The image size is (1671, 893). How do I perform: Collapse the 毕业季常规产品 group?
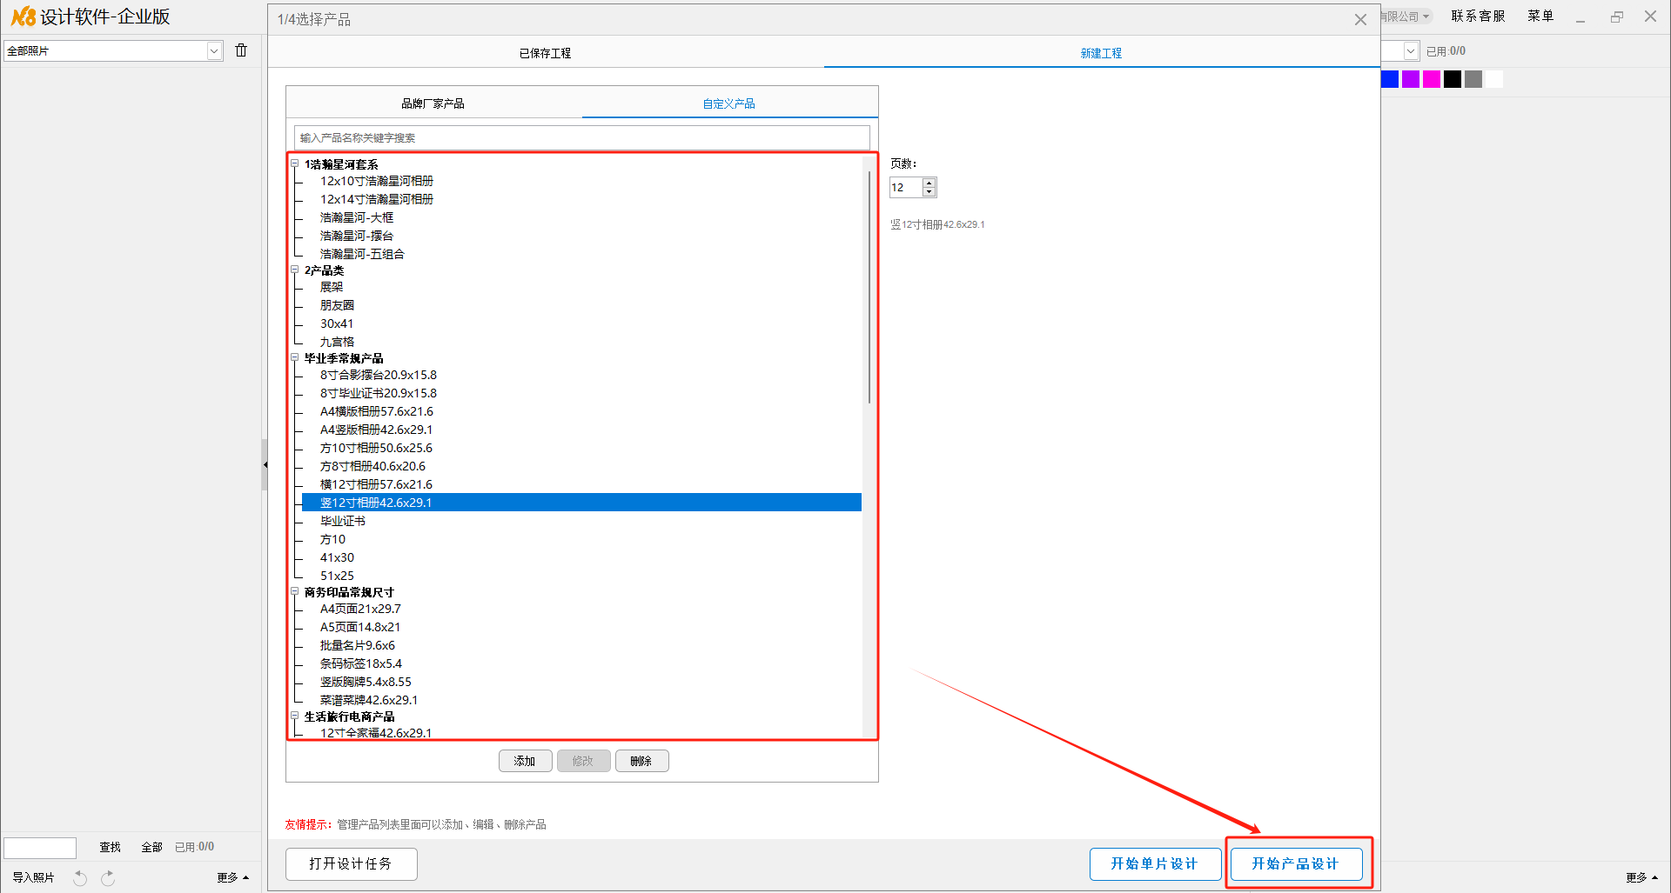tap(295, 357)
